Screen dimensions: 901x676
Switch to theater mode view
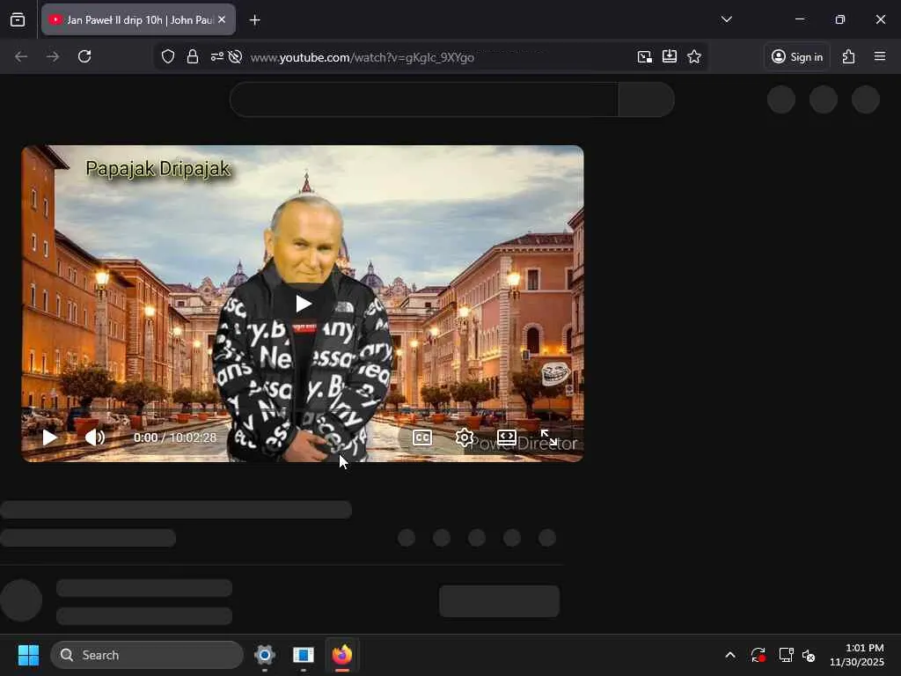[506, 437]
